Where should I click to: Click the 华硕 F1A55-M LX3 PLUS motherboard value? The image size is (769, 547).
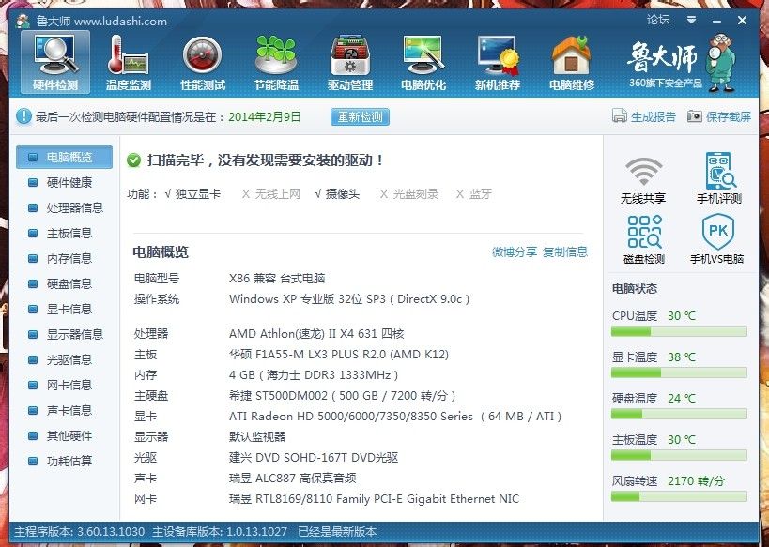(339, 355)
